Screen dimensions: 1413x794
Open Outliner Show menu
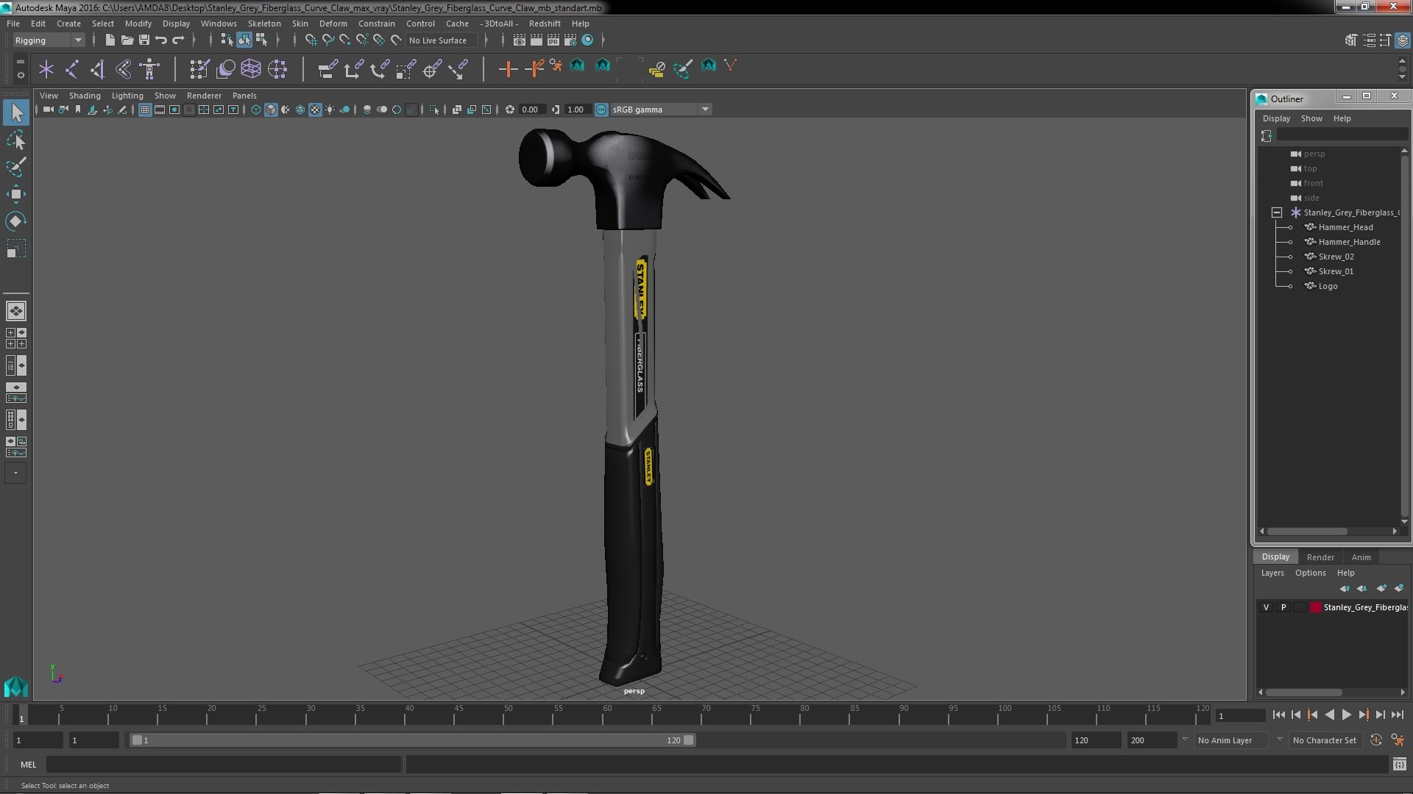pos(1311,118)
